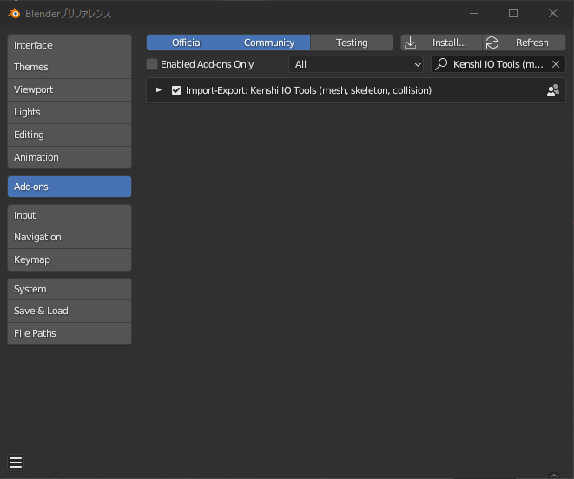The width and height of the screenshot is (574, 479).
Task: Clear the add-on search text
Action: pyautogui.click(x=556, y=64)
